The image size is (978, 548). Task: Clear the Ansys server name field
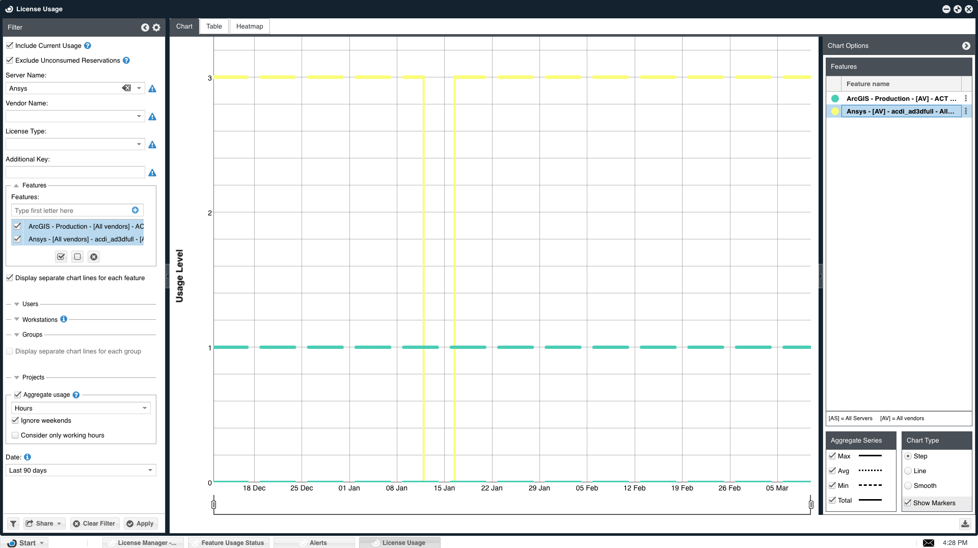point(126,88)
